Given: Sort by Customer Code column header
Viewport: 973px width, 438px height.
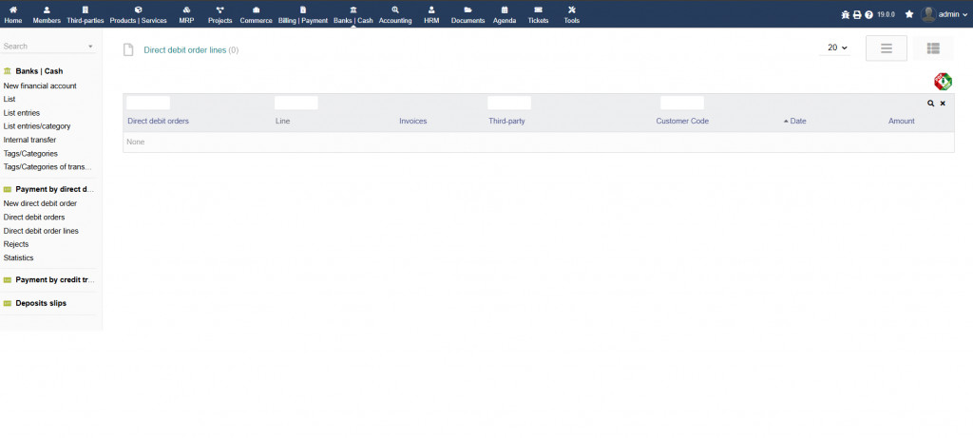Looking at the screenshot, I should (682, 121).
